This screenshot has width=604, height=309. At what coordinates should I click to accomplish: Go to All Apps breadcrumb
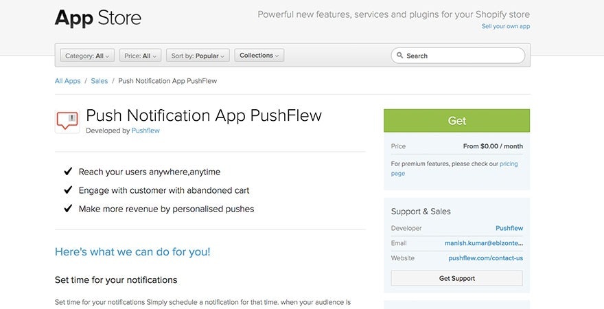pyautogui.click(x=67, y=81)
